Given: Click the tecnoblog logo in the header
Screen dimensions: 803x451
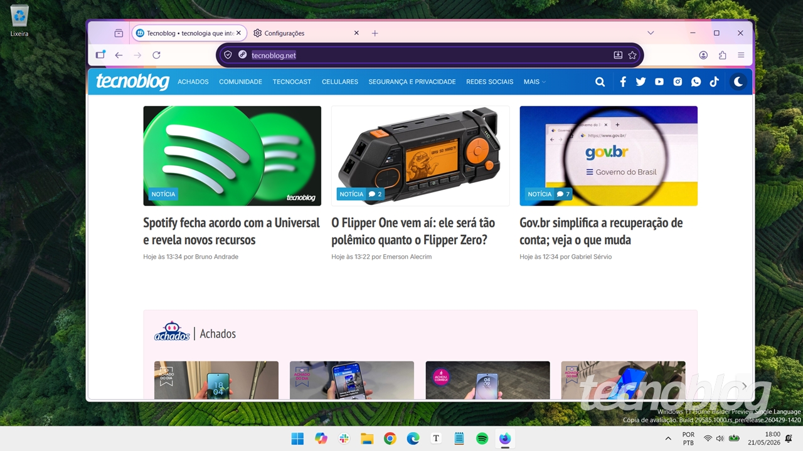Looking at the screenshot, I should [x=132, y=81].
